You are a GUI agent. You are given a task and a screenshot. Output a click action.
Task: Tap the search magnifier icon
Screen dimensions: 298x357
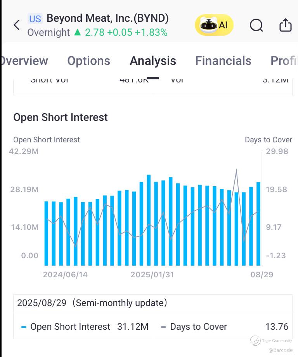point(256,25)
